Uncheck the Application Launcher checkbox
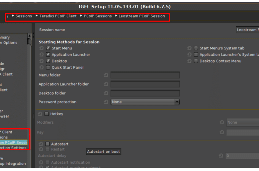Image resolution: width=259 pixels, height=171 pixels. (x=48, y=54)
